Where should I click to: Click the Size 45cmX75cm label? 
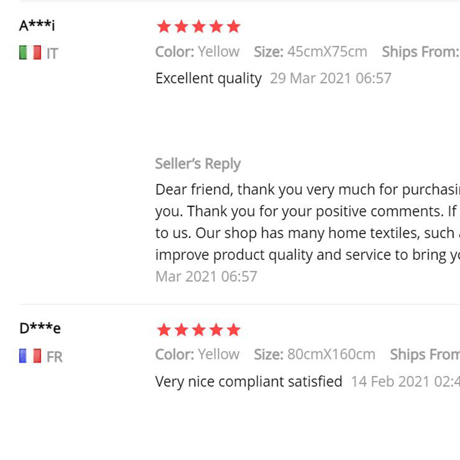[x=310, y=52]
